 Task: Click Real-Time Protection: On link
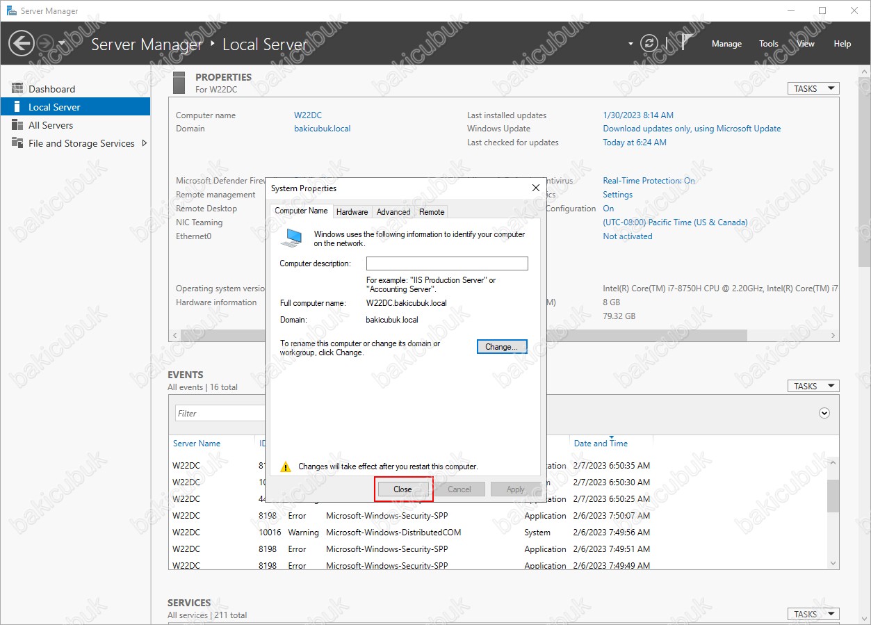click(x=649, y=181)
